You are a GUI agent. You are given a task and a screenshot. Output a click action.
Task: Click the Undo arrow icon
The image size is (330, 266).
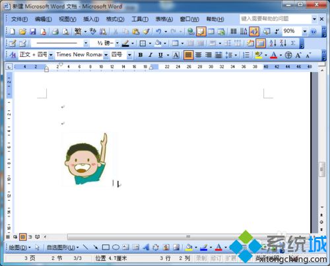point(158,32)
